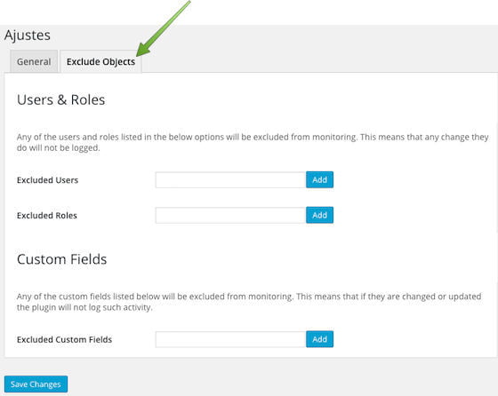Focus the Excluded Roles input field
The height and width of the screenshot is (396, 498).
coord(230,215)
